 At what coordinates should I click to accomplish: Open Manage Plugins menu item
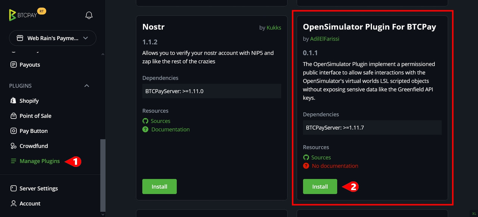tap(40, 161)
